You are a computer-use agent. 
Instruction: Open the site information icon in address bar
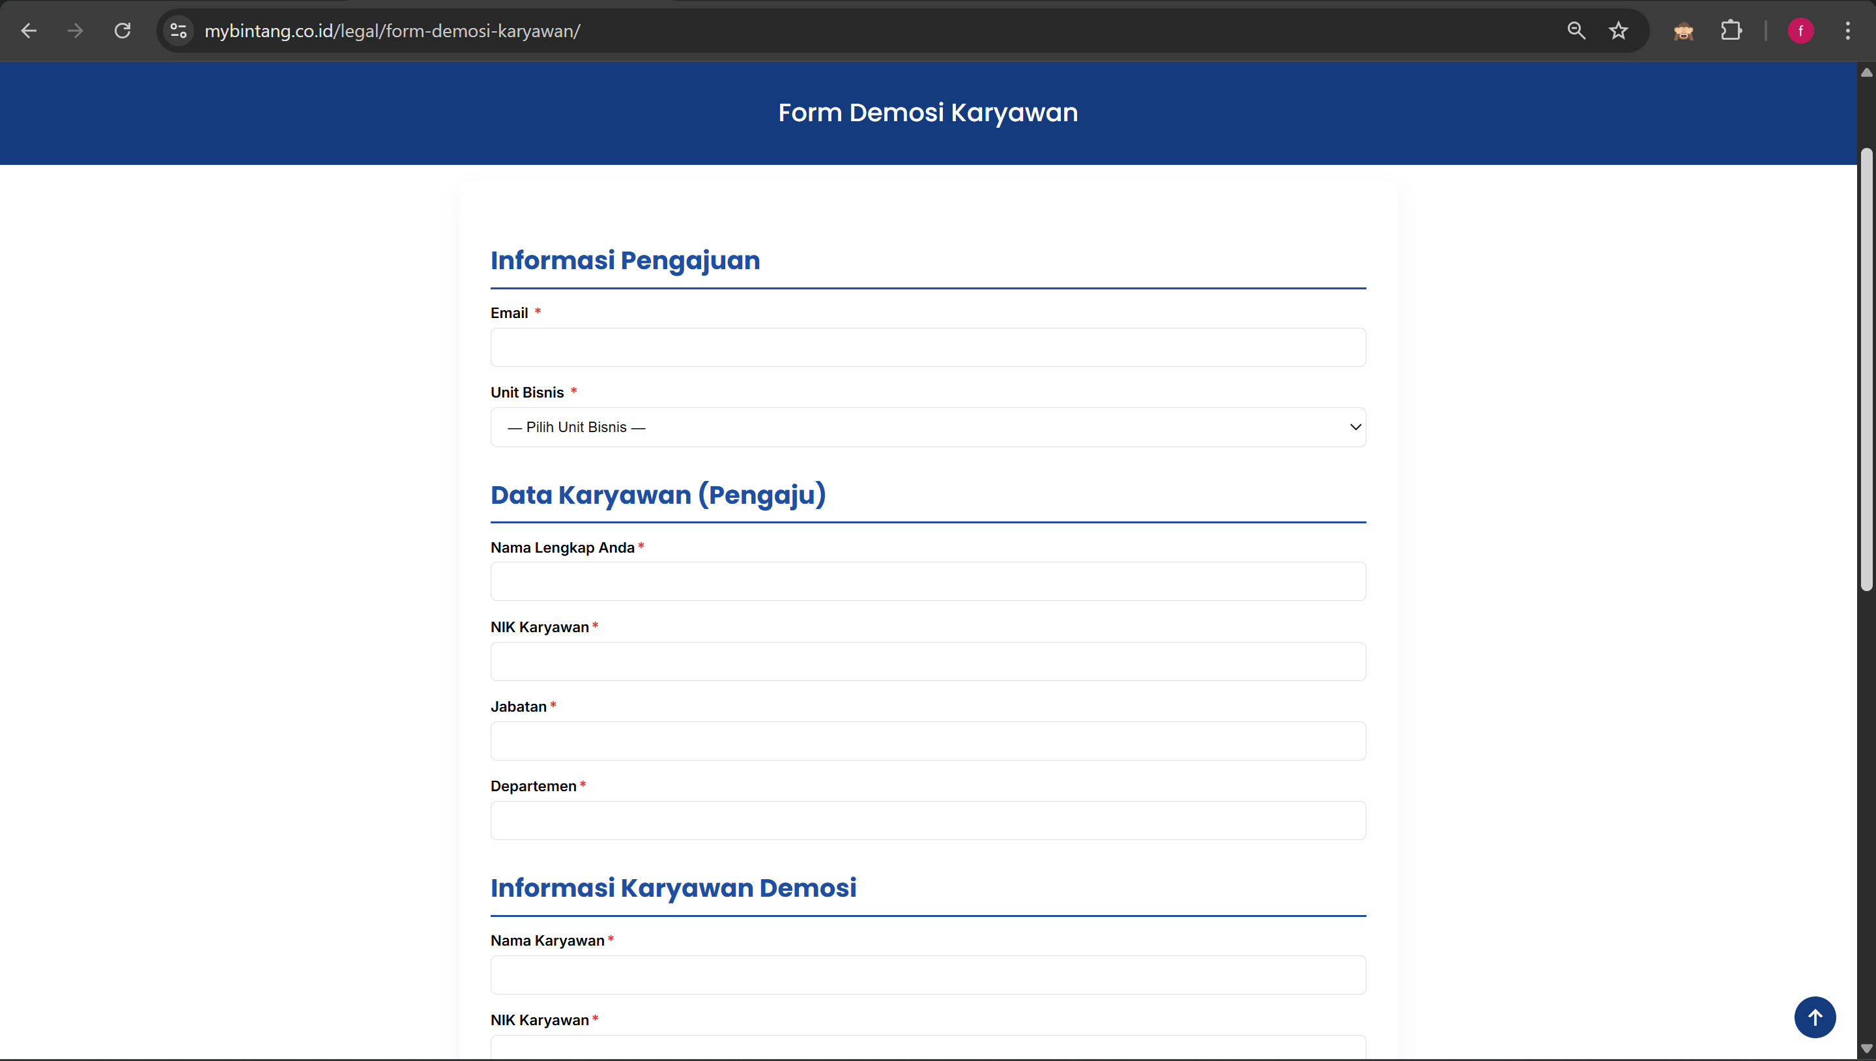(179, 31)
